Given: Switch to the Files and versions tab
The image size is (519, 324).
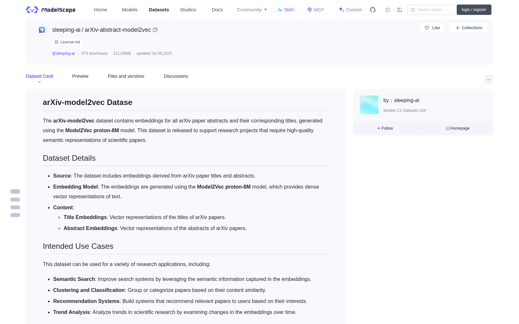Looking at the screenshot, I should [126, 76].
